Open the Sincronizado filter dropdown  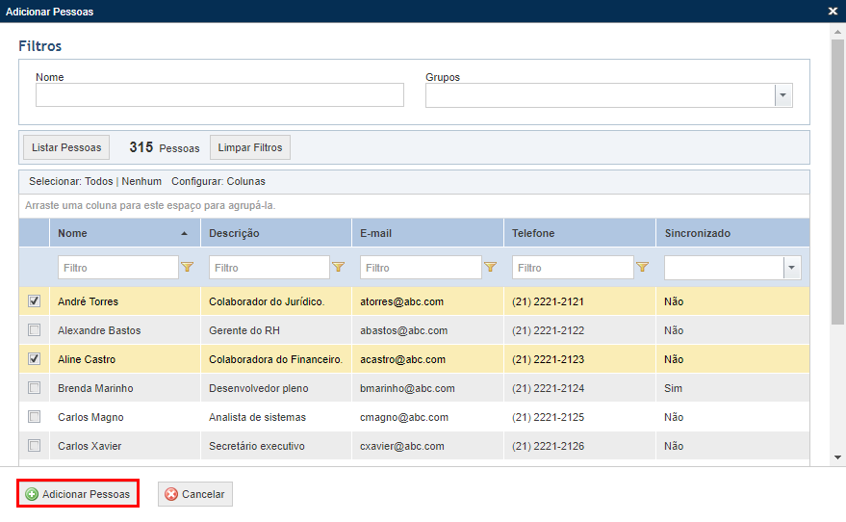(791, 268)
